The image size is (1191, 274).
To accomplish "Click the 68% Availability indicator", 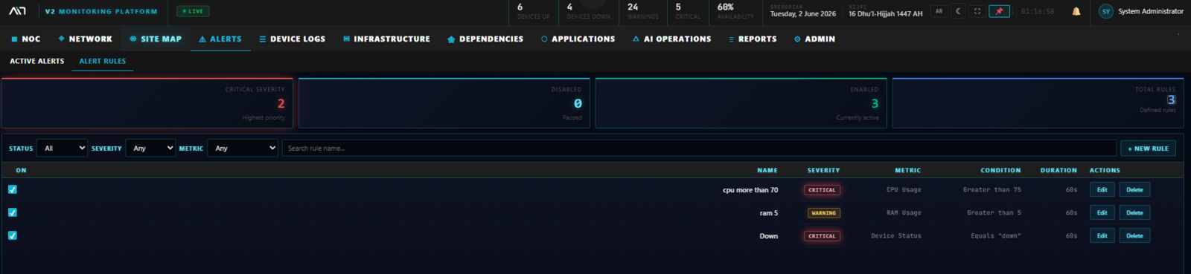I will point(735,11).
